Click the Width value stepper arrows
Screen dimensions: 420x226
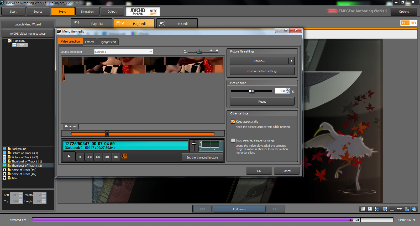44,195
